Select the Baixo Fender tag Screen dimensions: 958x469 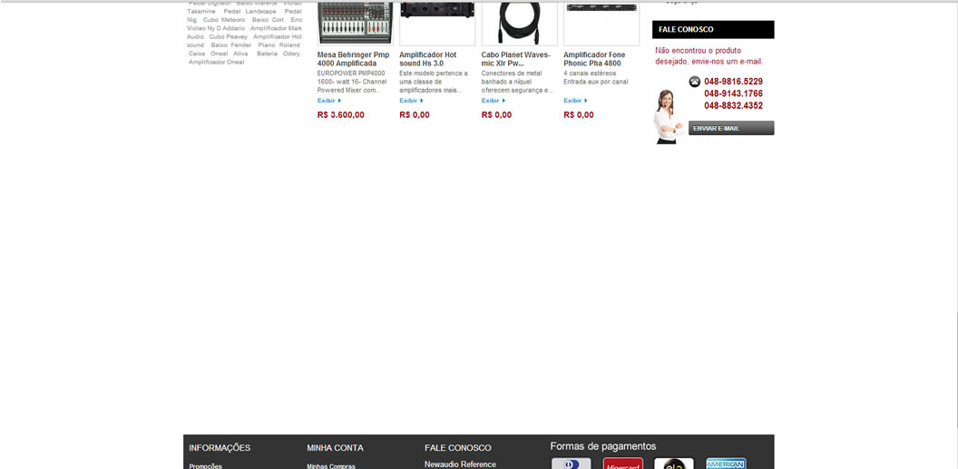tap(231, 45)
